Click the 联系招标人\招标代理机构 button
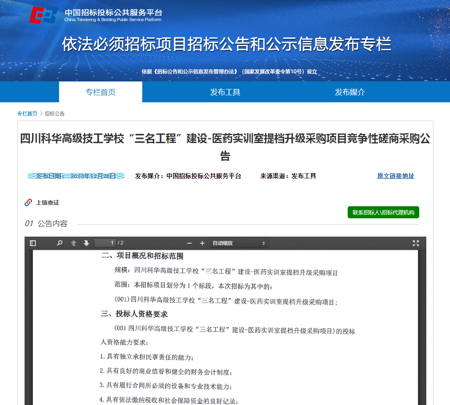Image resolution: width=450 pixels, height=405 pixels. pyautogui.click(x=383, y=212)
